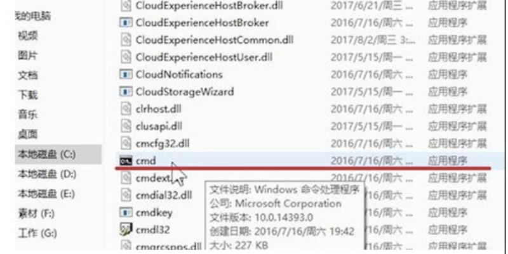Select 桌面 in the navigation pane
Viewport: 508px width, 254px height.
tap(27, 134)
